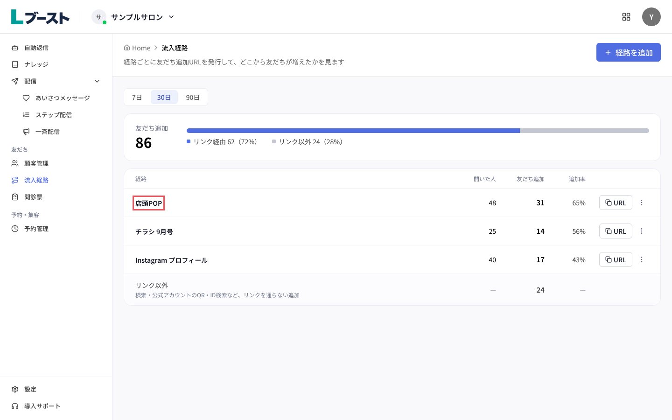Open 導入サポート in the sidebar
This screenshot has width=672, height=420.
pos(56,406)
